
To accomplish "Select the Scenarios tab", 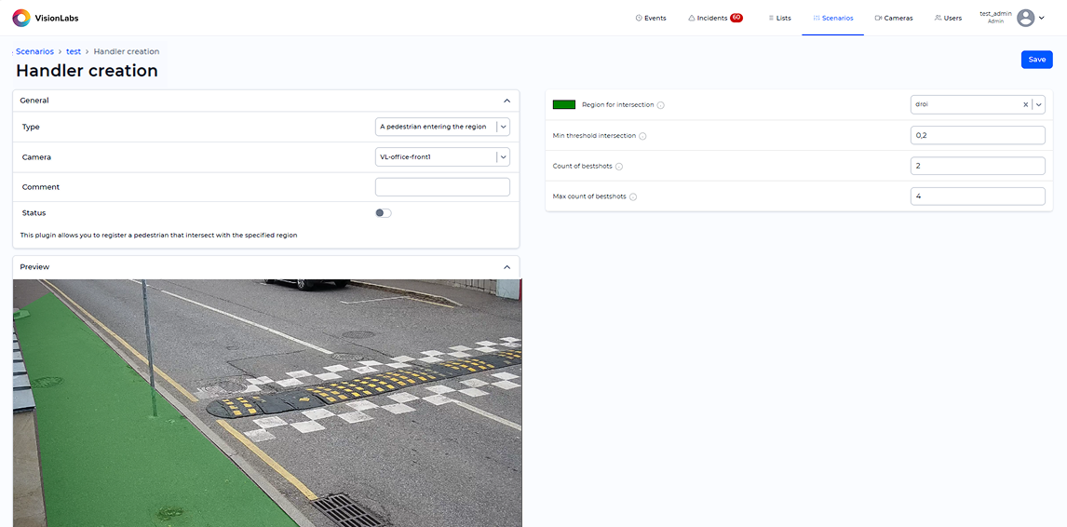I will point(833,18).
